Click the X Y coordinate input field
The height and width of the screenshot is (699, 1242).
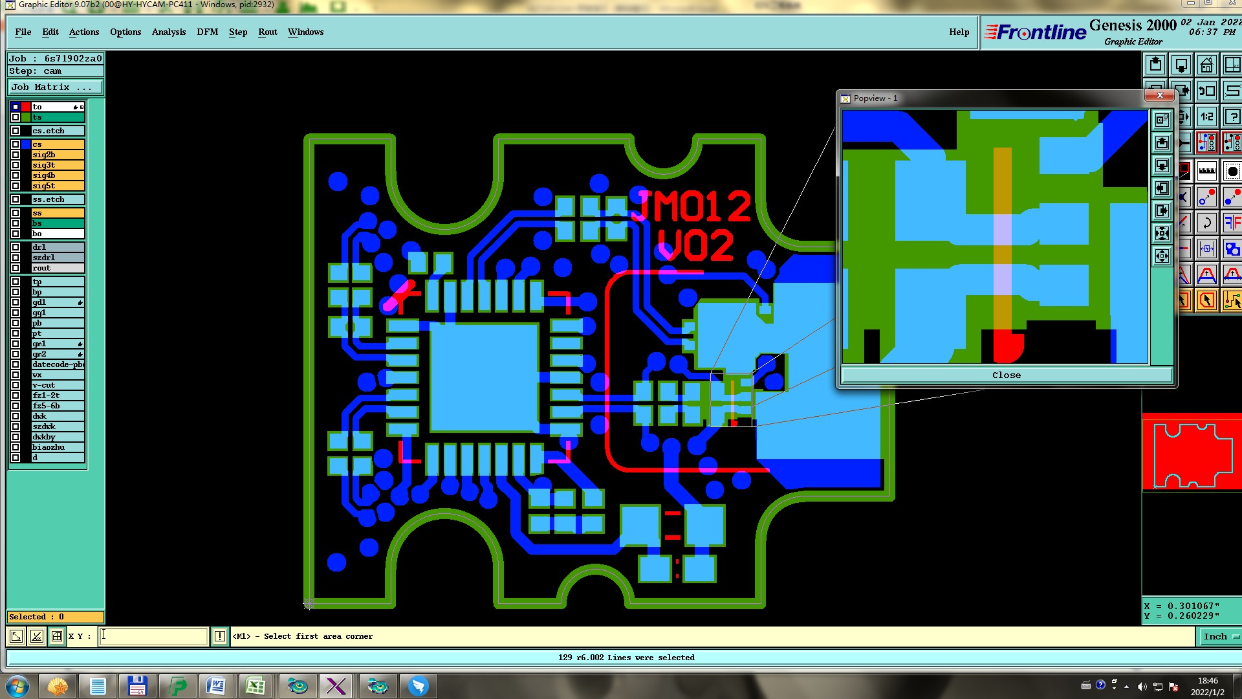[154, 636]
